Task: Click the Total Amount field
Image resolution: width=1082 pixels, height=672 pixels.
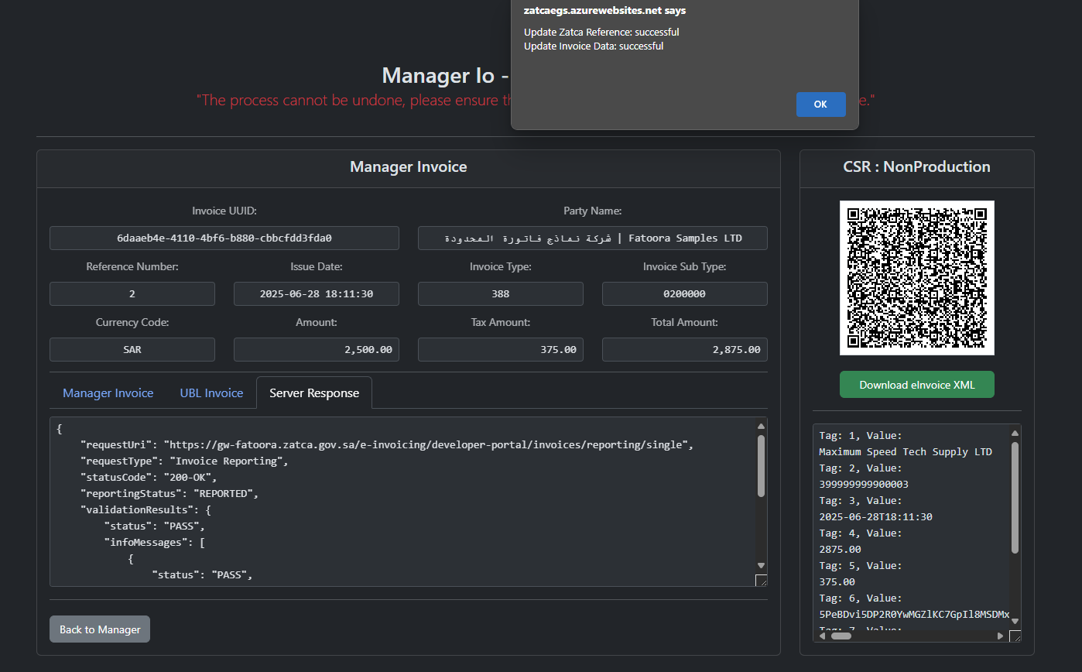Action: coord(685,349)
